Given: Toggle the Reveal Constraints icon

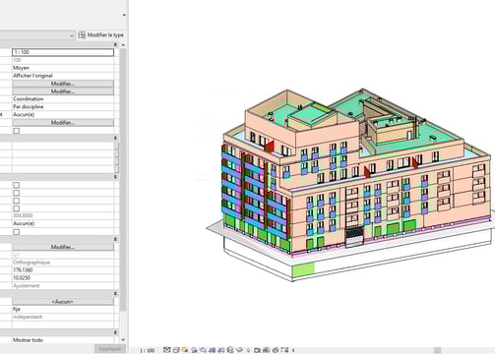Looking at the screenshot, I should 284,350.
